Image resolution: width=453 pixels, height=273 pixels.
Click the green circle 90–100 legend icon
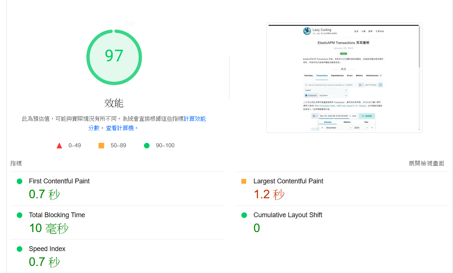147,145
